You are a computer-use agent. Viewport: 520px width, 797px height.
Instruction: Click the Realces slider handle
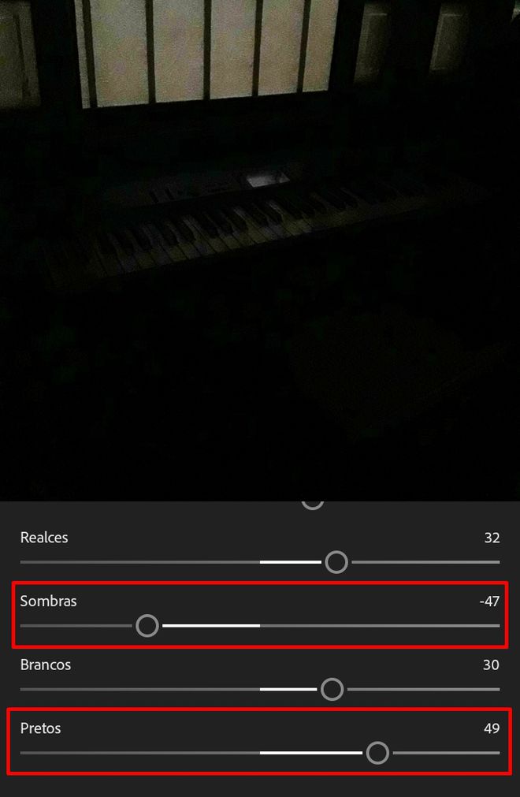tap(336, 562)
